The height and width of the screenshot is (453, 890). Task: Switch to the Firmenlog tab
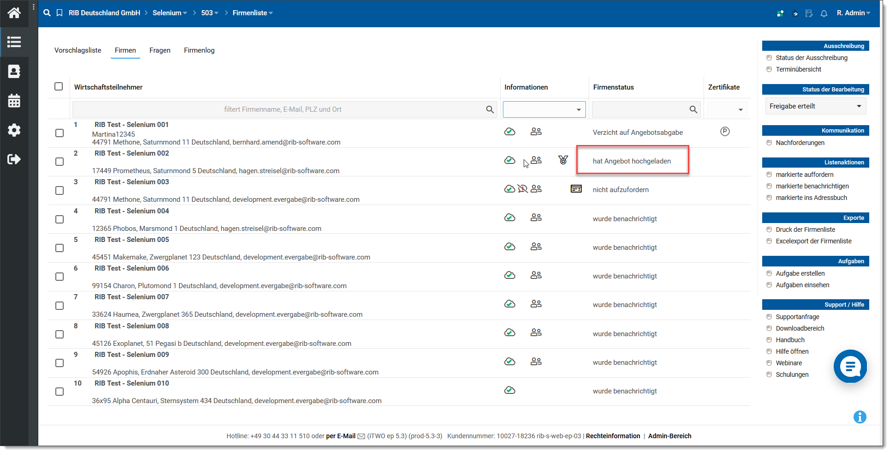(x=199, y=50)
